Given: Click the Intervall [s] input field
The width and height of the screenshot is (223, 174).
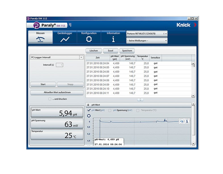Looking at the screenshot, I should (60, 65).
